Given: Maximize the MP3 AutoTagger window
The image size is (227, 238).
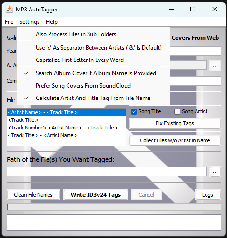Looking at the screenshot, I should pos(193,9).
